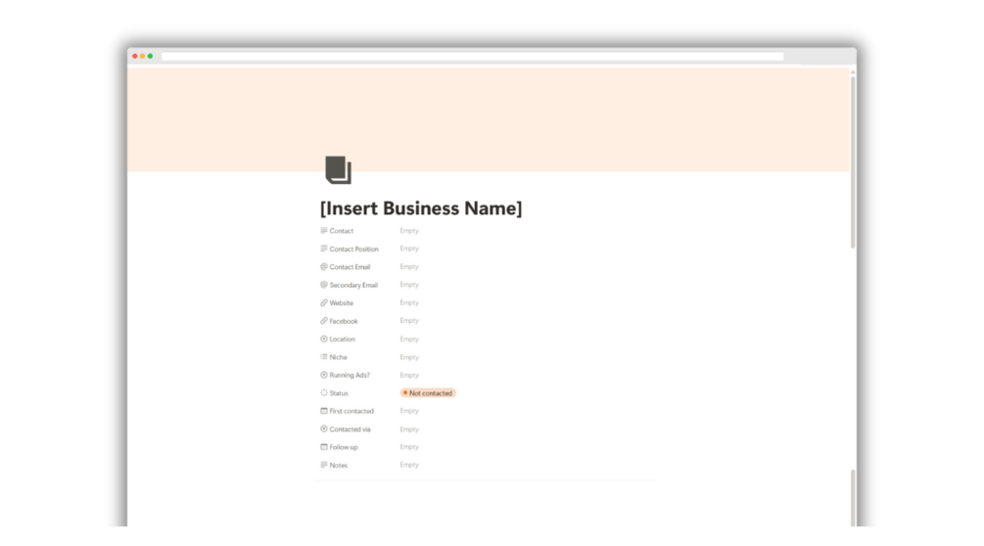Click the [Insert Business Name] page title

point(420,208)
